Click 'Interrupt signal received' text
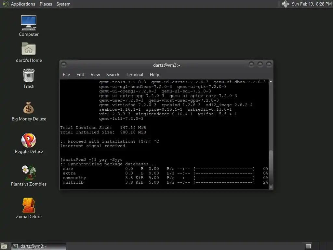Image resolution: width=333 pixels, height=250 pixels. [x=93, y=146]
